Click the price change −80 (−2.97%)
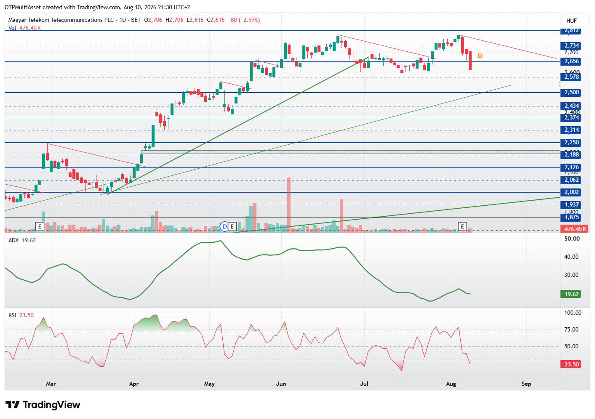 coord(244,20)
